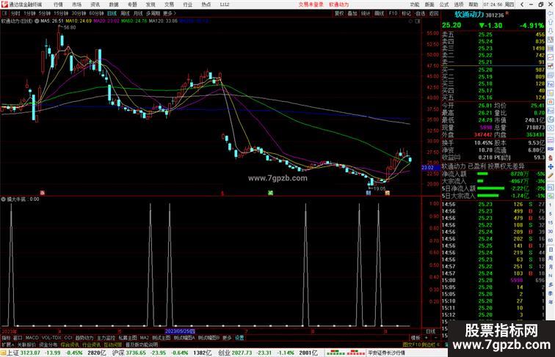Screen dimensions: 555x357
Task: Open the 数据 menu
Action: [114, 4]
